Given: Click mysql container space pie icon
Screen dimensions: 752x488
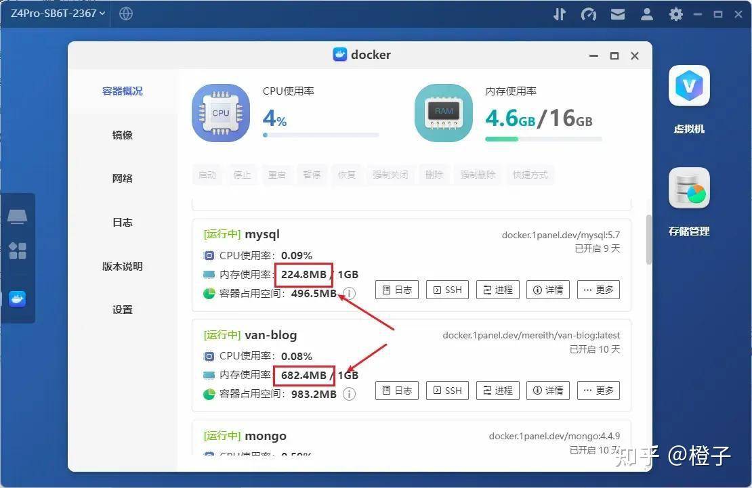Looking at the screenshot, I should 209,293.
